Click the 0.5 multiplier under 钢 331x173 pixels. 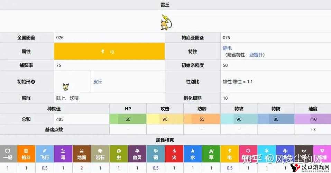coord(156,168)
